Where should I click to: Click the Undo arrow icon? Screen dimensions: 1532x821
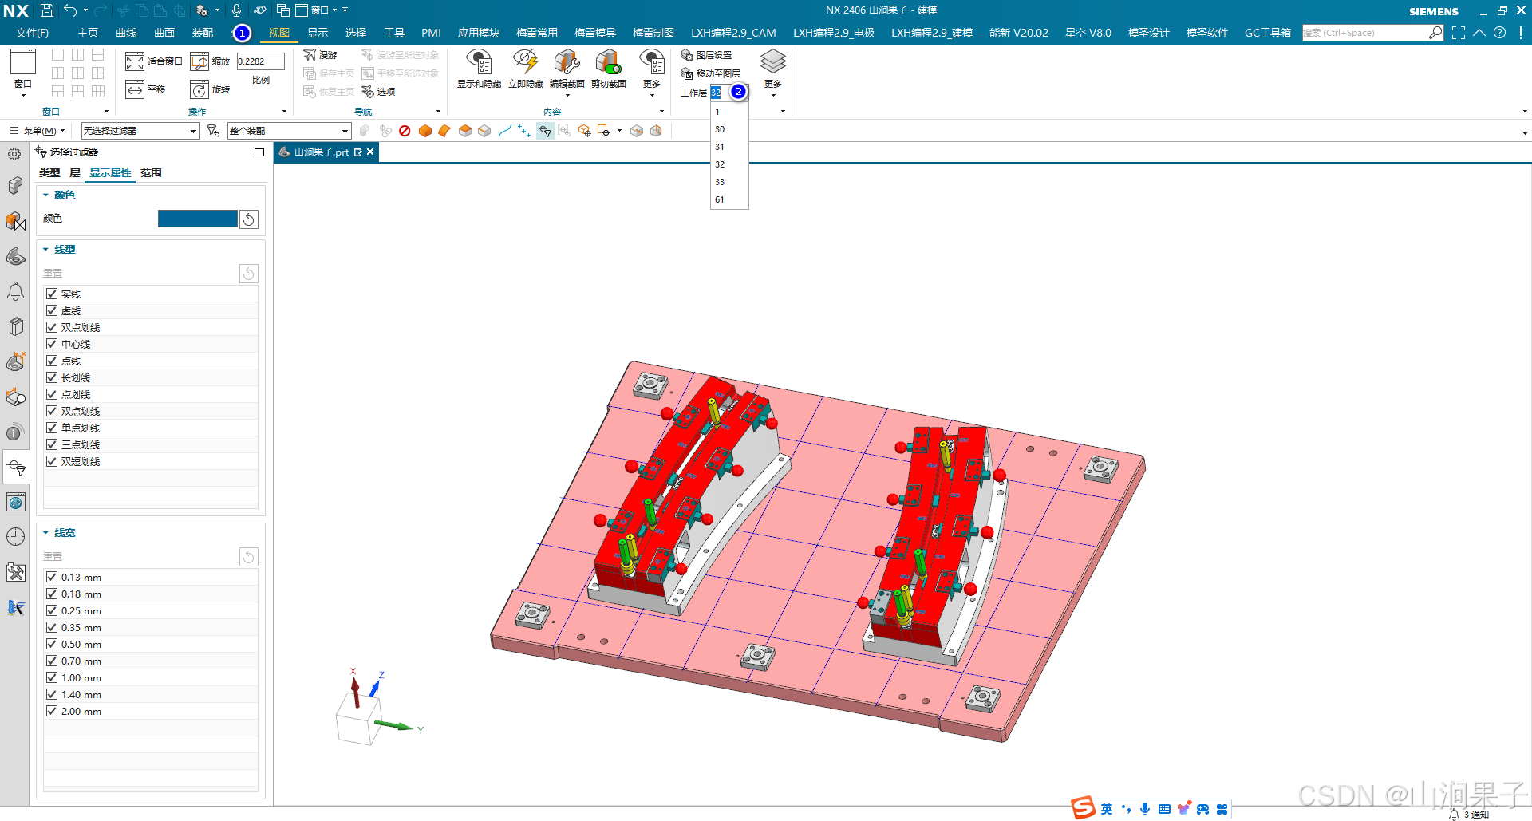point(70,10)
